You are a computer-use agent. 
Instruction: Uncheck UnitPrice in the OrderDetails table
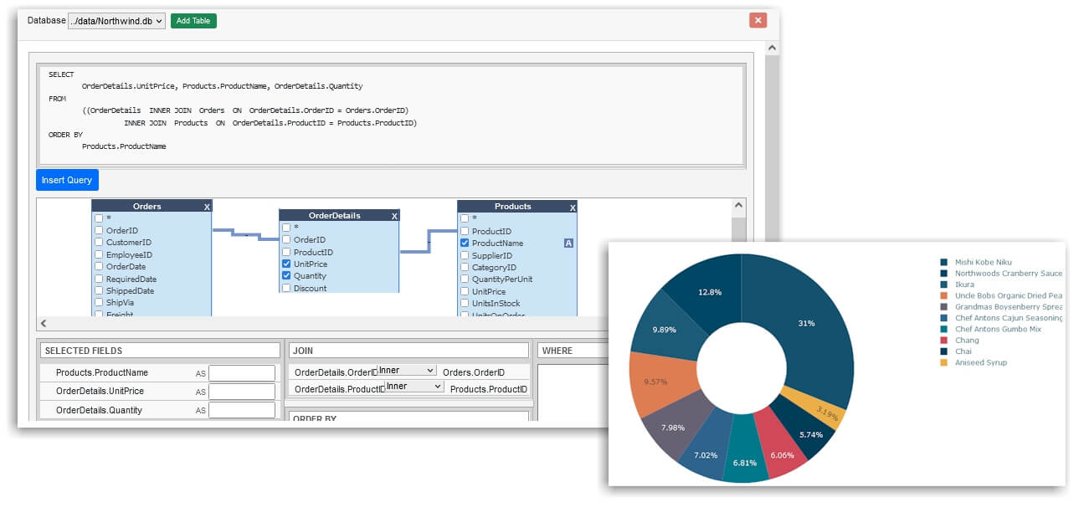(x=285, y=264)
